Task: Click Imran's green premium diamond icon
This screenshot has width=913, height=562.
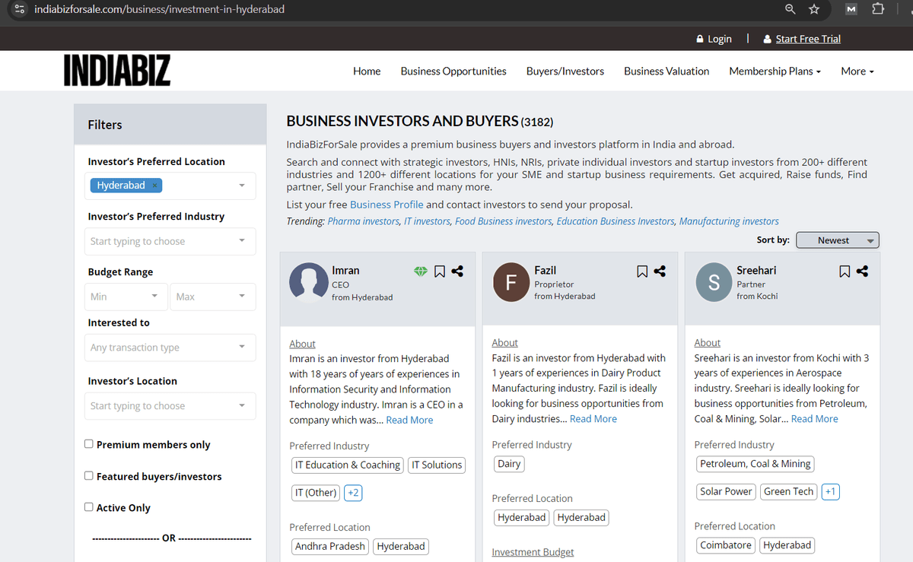Action: [421, 271]
